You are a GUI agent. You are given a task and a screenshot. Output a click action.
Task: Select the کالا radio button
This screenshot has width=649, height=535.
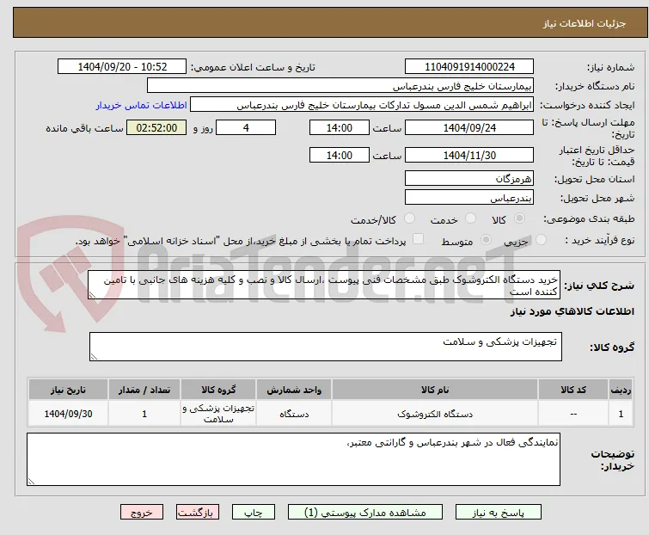519,218
